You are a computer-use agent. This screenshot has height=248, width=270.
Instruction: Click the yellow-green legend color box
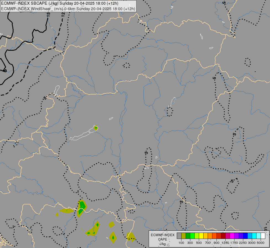click(x=197, y=236)
